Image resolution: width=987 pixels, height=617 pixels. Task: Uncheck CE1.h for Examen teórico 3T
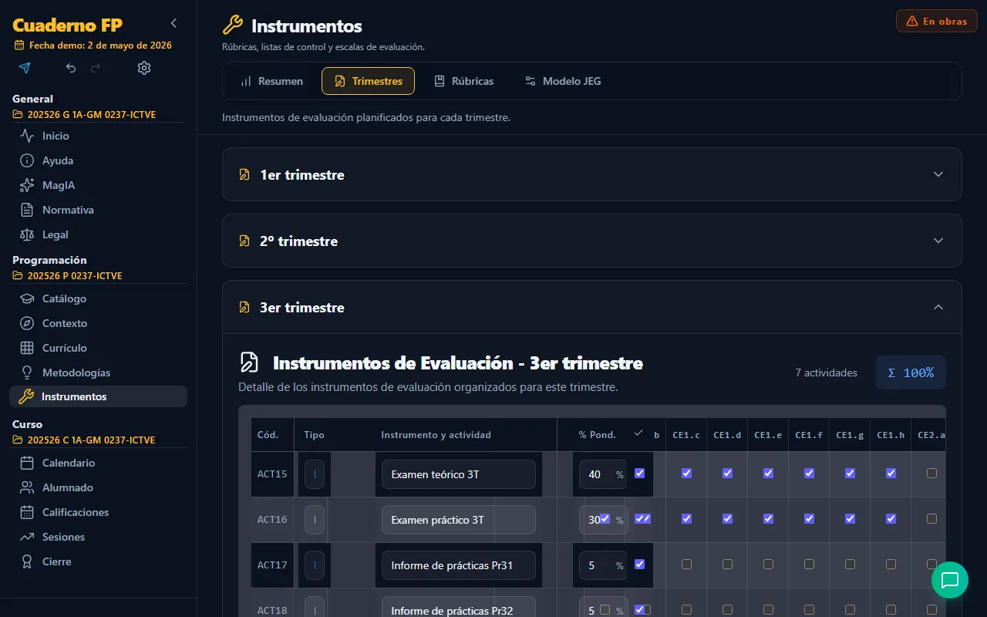point(891,474)
